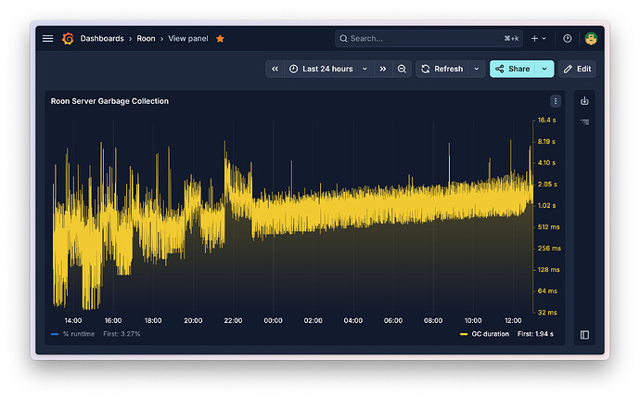640x399 pixels.
Task: Toggle the GC duration legend series
Action: (490, 334)
